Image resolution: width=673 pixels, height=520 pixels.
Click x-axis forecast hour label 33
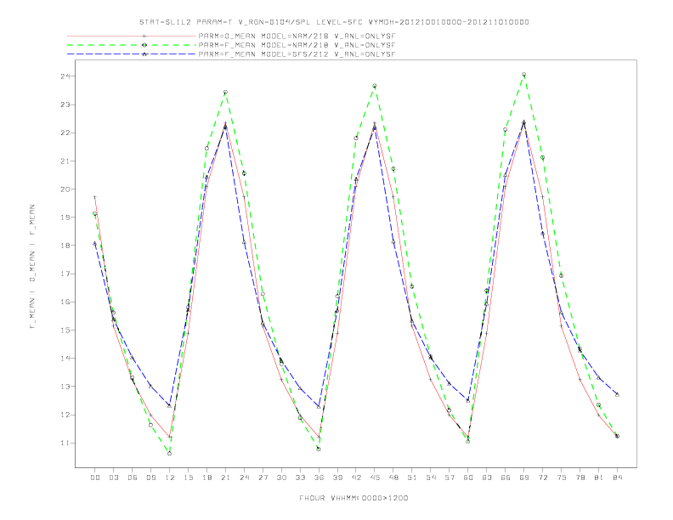(300, 478)
